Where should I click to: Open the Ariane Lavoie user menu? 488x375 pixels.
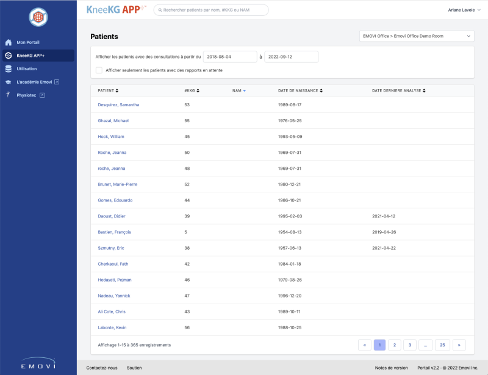point(464,10)
